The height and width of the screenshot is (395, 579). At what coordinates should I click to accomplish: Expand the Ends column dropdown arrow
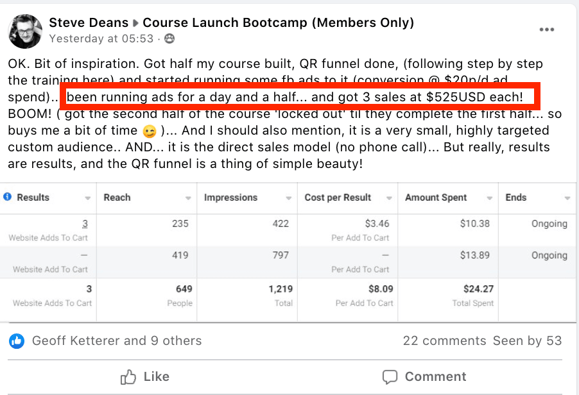point(567,198)
